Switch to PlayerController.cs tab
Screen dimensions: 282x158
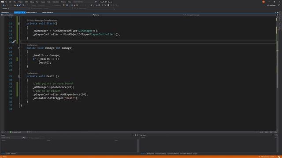pyautogui.click(x=48, y=13)
